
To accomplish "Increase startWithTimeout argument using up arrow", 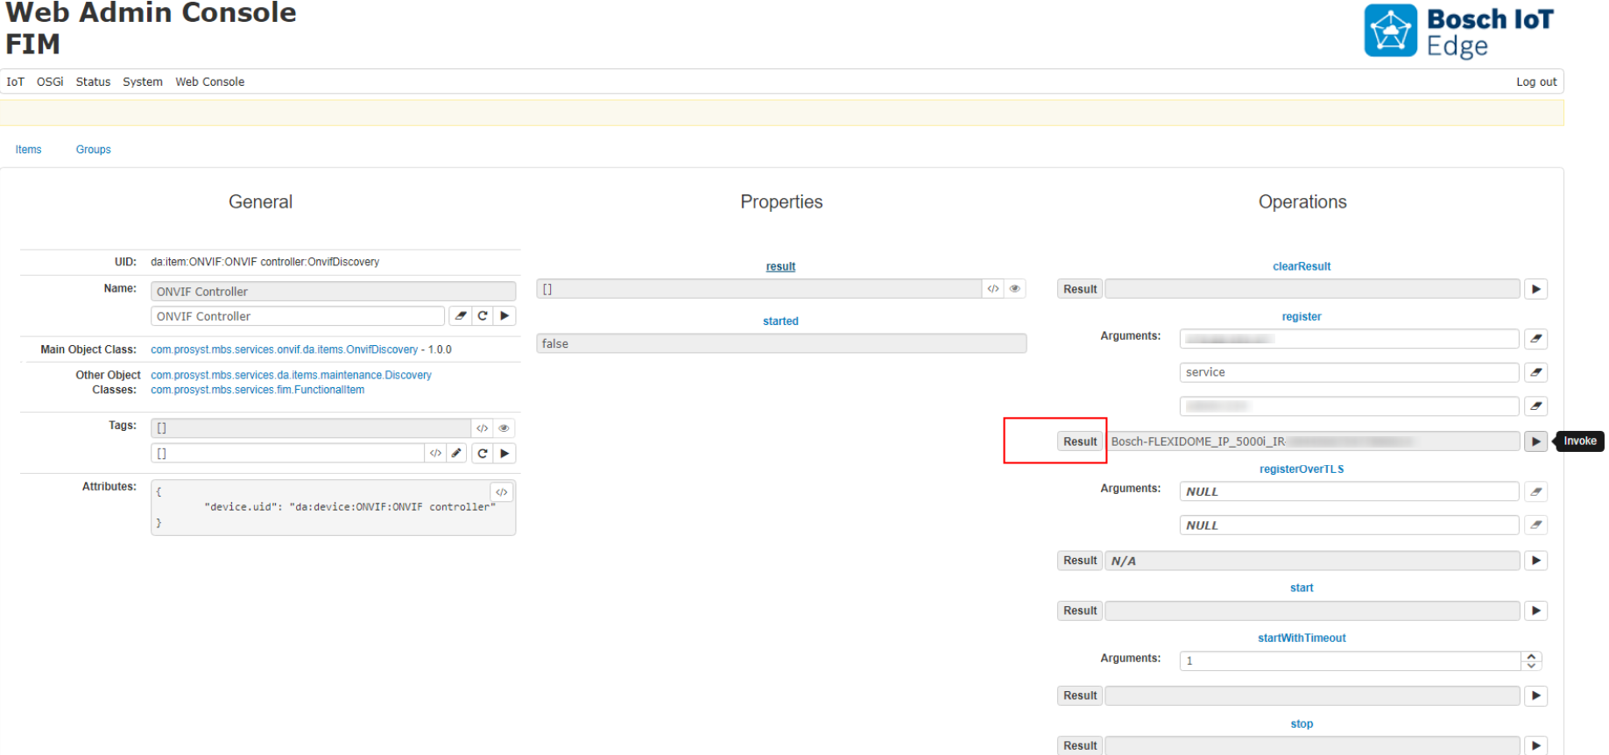I will (1531, 656).
